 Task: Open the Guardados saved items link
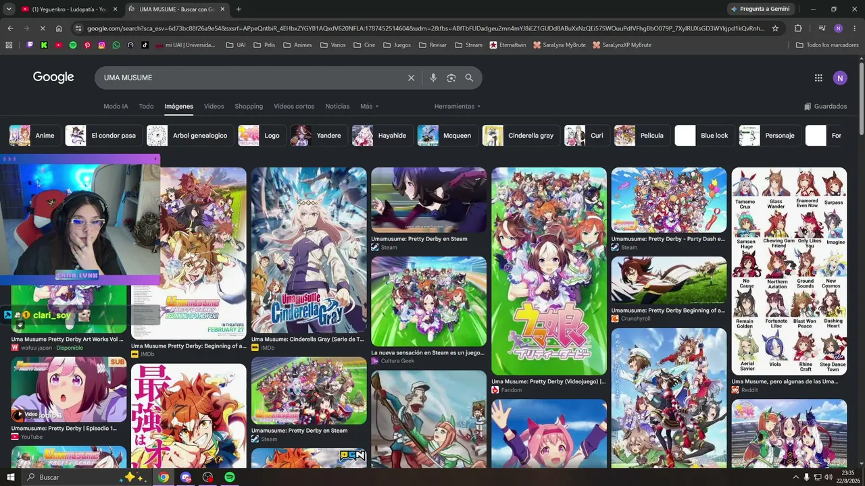click(825, 106)
